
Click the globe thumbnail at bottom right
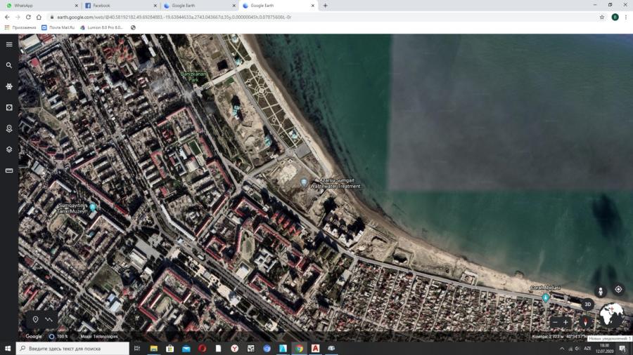(x=610, y=315)
